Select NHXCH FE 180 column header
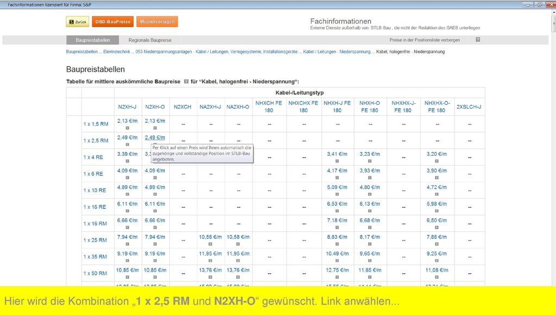556x315 pixels. (x=269, y=107)
